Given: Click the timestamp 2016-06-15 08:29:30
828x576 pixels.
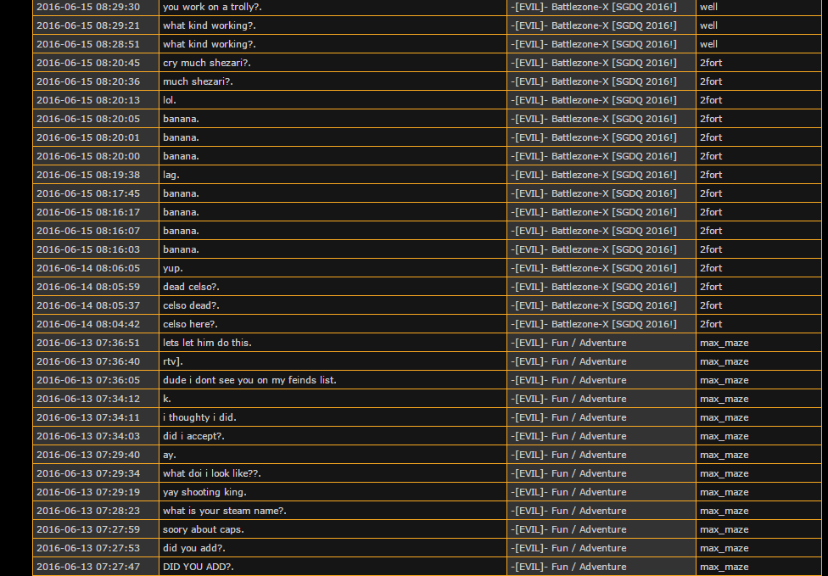Looking at the screenshot, I should point(88,7).
